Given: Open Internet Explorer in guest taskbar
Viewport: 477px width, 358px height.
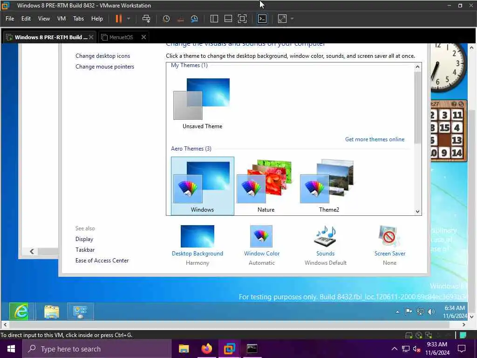Looking at the screenshot, I should pos(21,311).
